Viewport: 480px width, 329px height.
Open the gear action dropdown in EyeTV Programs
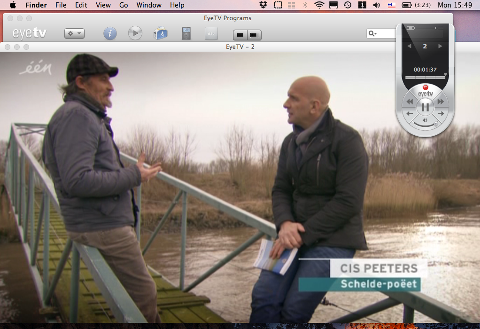[x=74, y=33]
